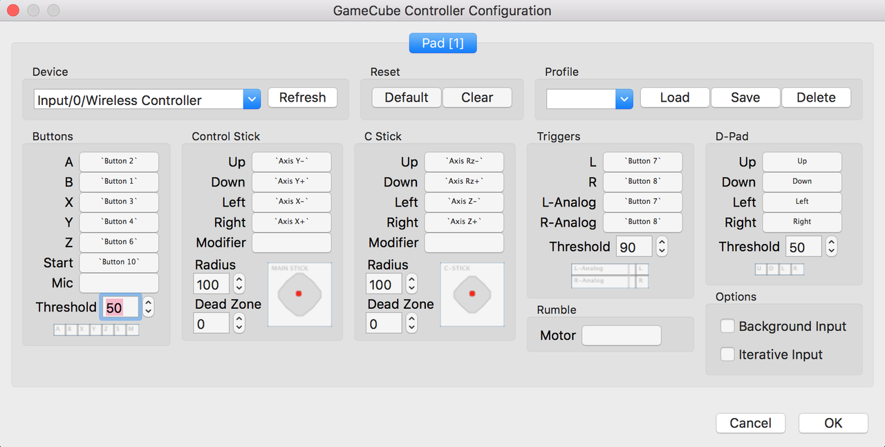
Task: Remap Control Stick Left binding
Action: click(291, 202)
